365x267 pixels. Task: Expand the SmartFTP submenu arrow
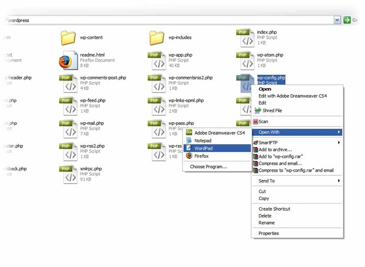pyautogui.click(x=339, y=143)
